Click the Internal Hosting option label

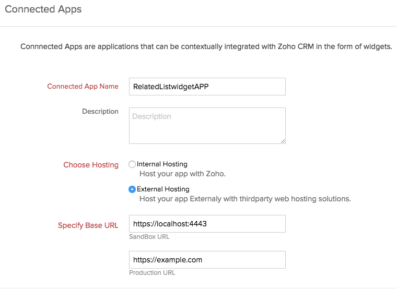[x=162, y=164]
